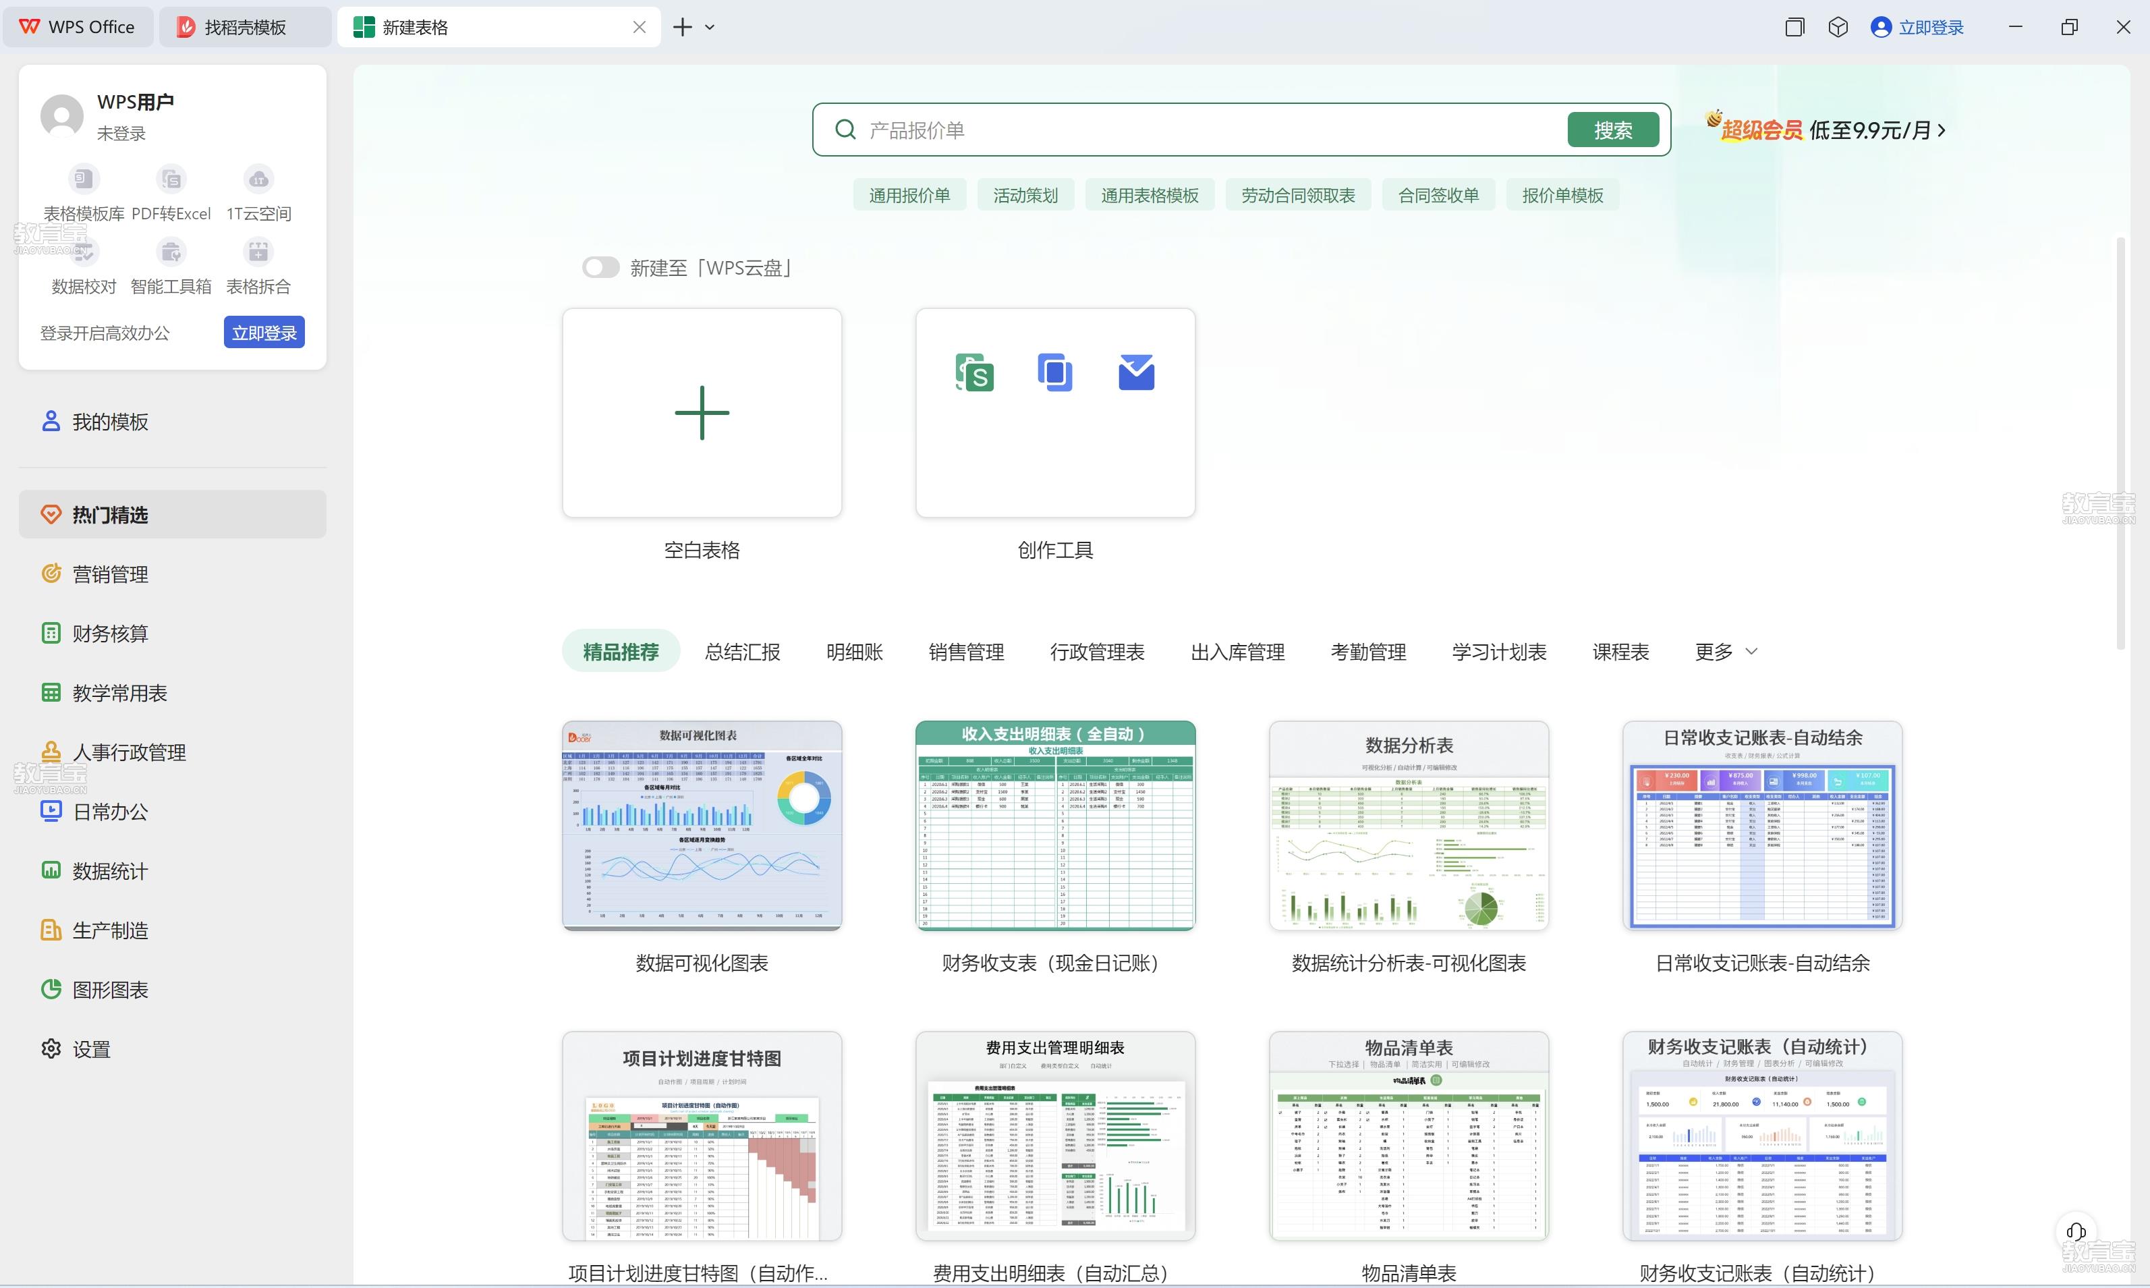Switch to 课程表 tab
The height and width of the screenshot is (1288, 2150).
1620,652
